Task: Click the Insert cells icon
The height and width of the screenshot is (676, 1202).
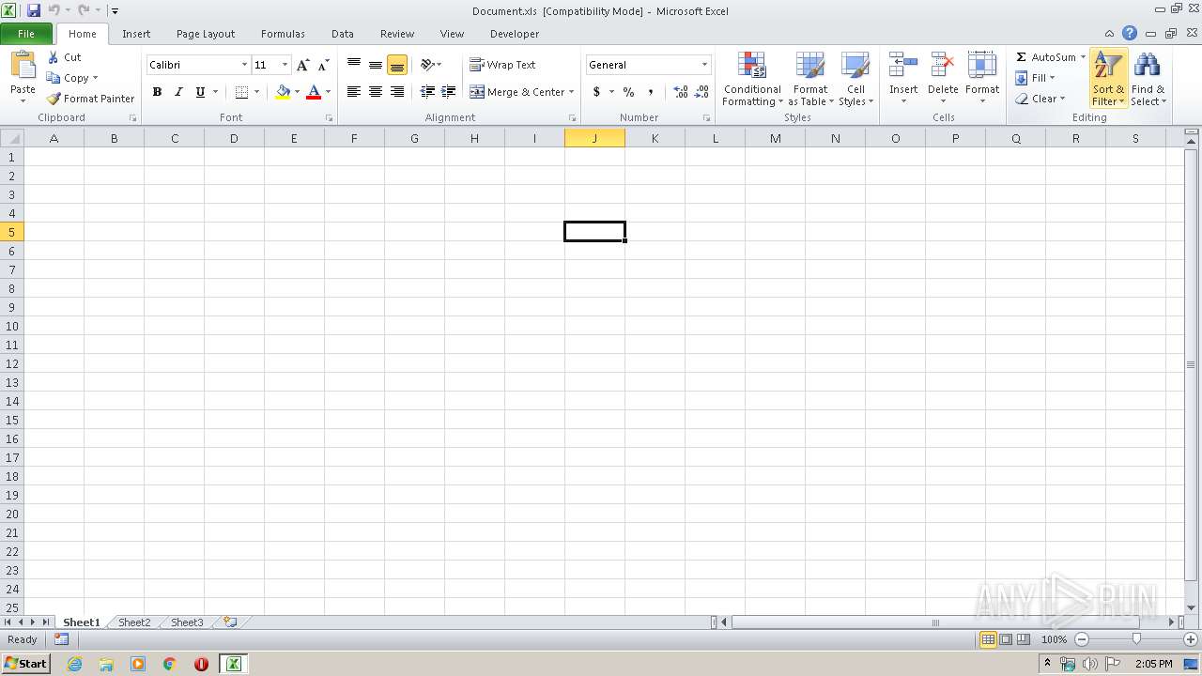Action: (903, 66)
